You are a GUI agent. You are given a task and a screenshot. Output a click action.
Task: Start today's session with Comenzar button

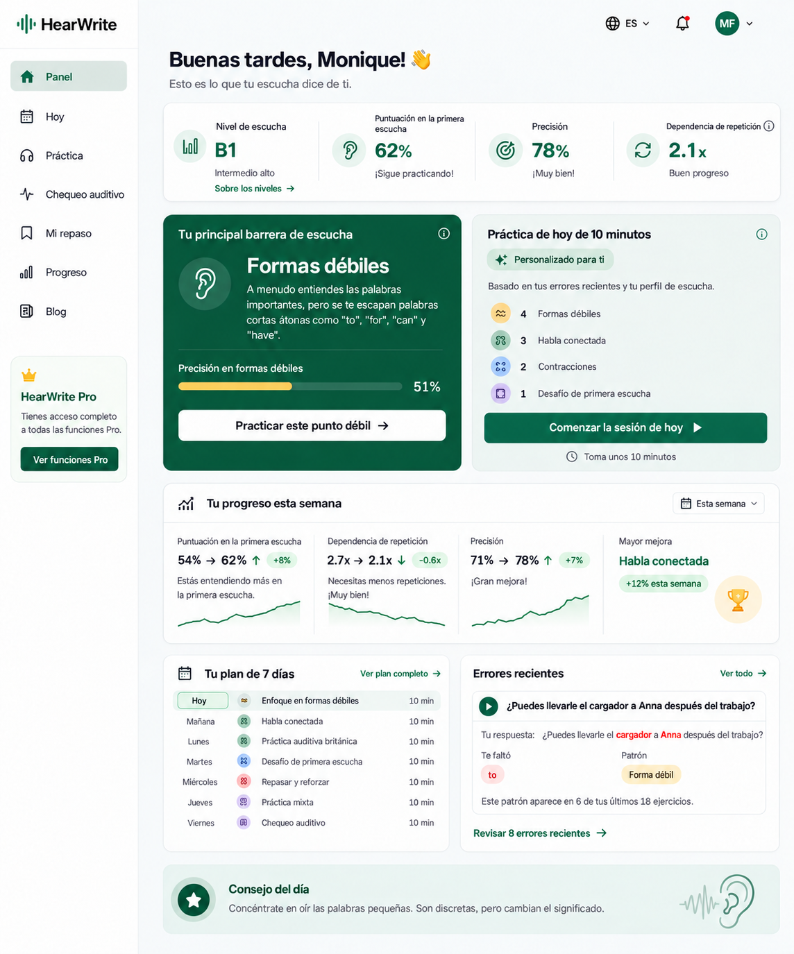[x=625, y=427]
